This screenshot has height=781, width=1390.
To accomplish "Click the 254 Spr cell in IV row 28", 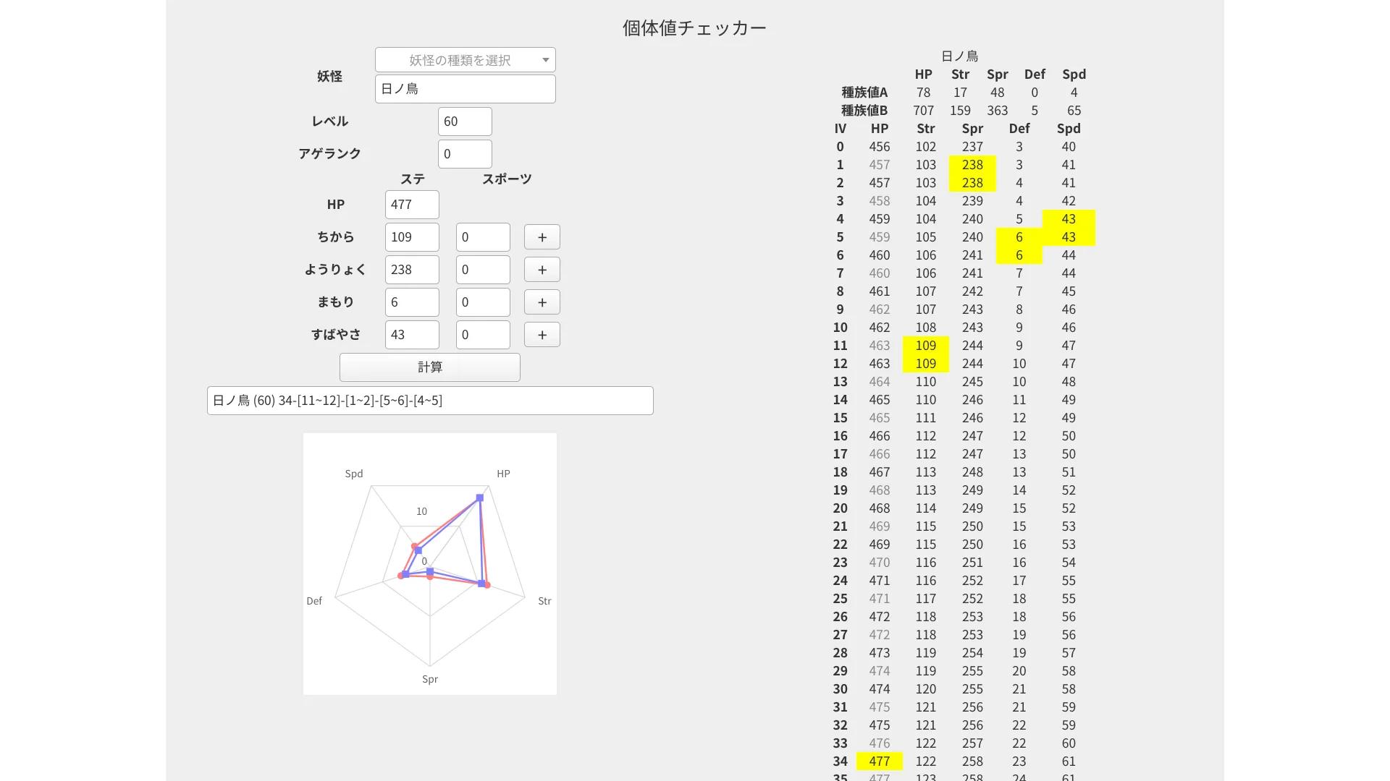I will tap(972, 653).
